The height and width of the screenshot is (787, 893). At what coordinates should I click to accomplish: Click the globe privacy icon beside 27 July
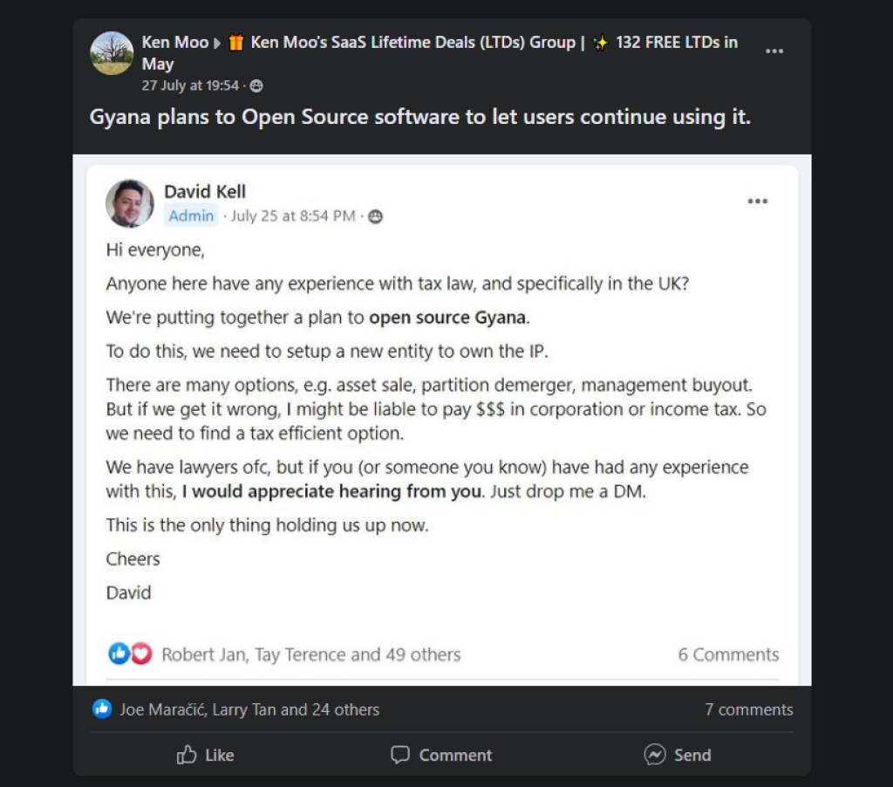tap(257, 86)
